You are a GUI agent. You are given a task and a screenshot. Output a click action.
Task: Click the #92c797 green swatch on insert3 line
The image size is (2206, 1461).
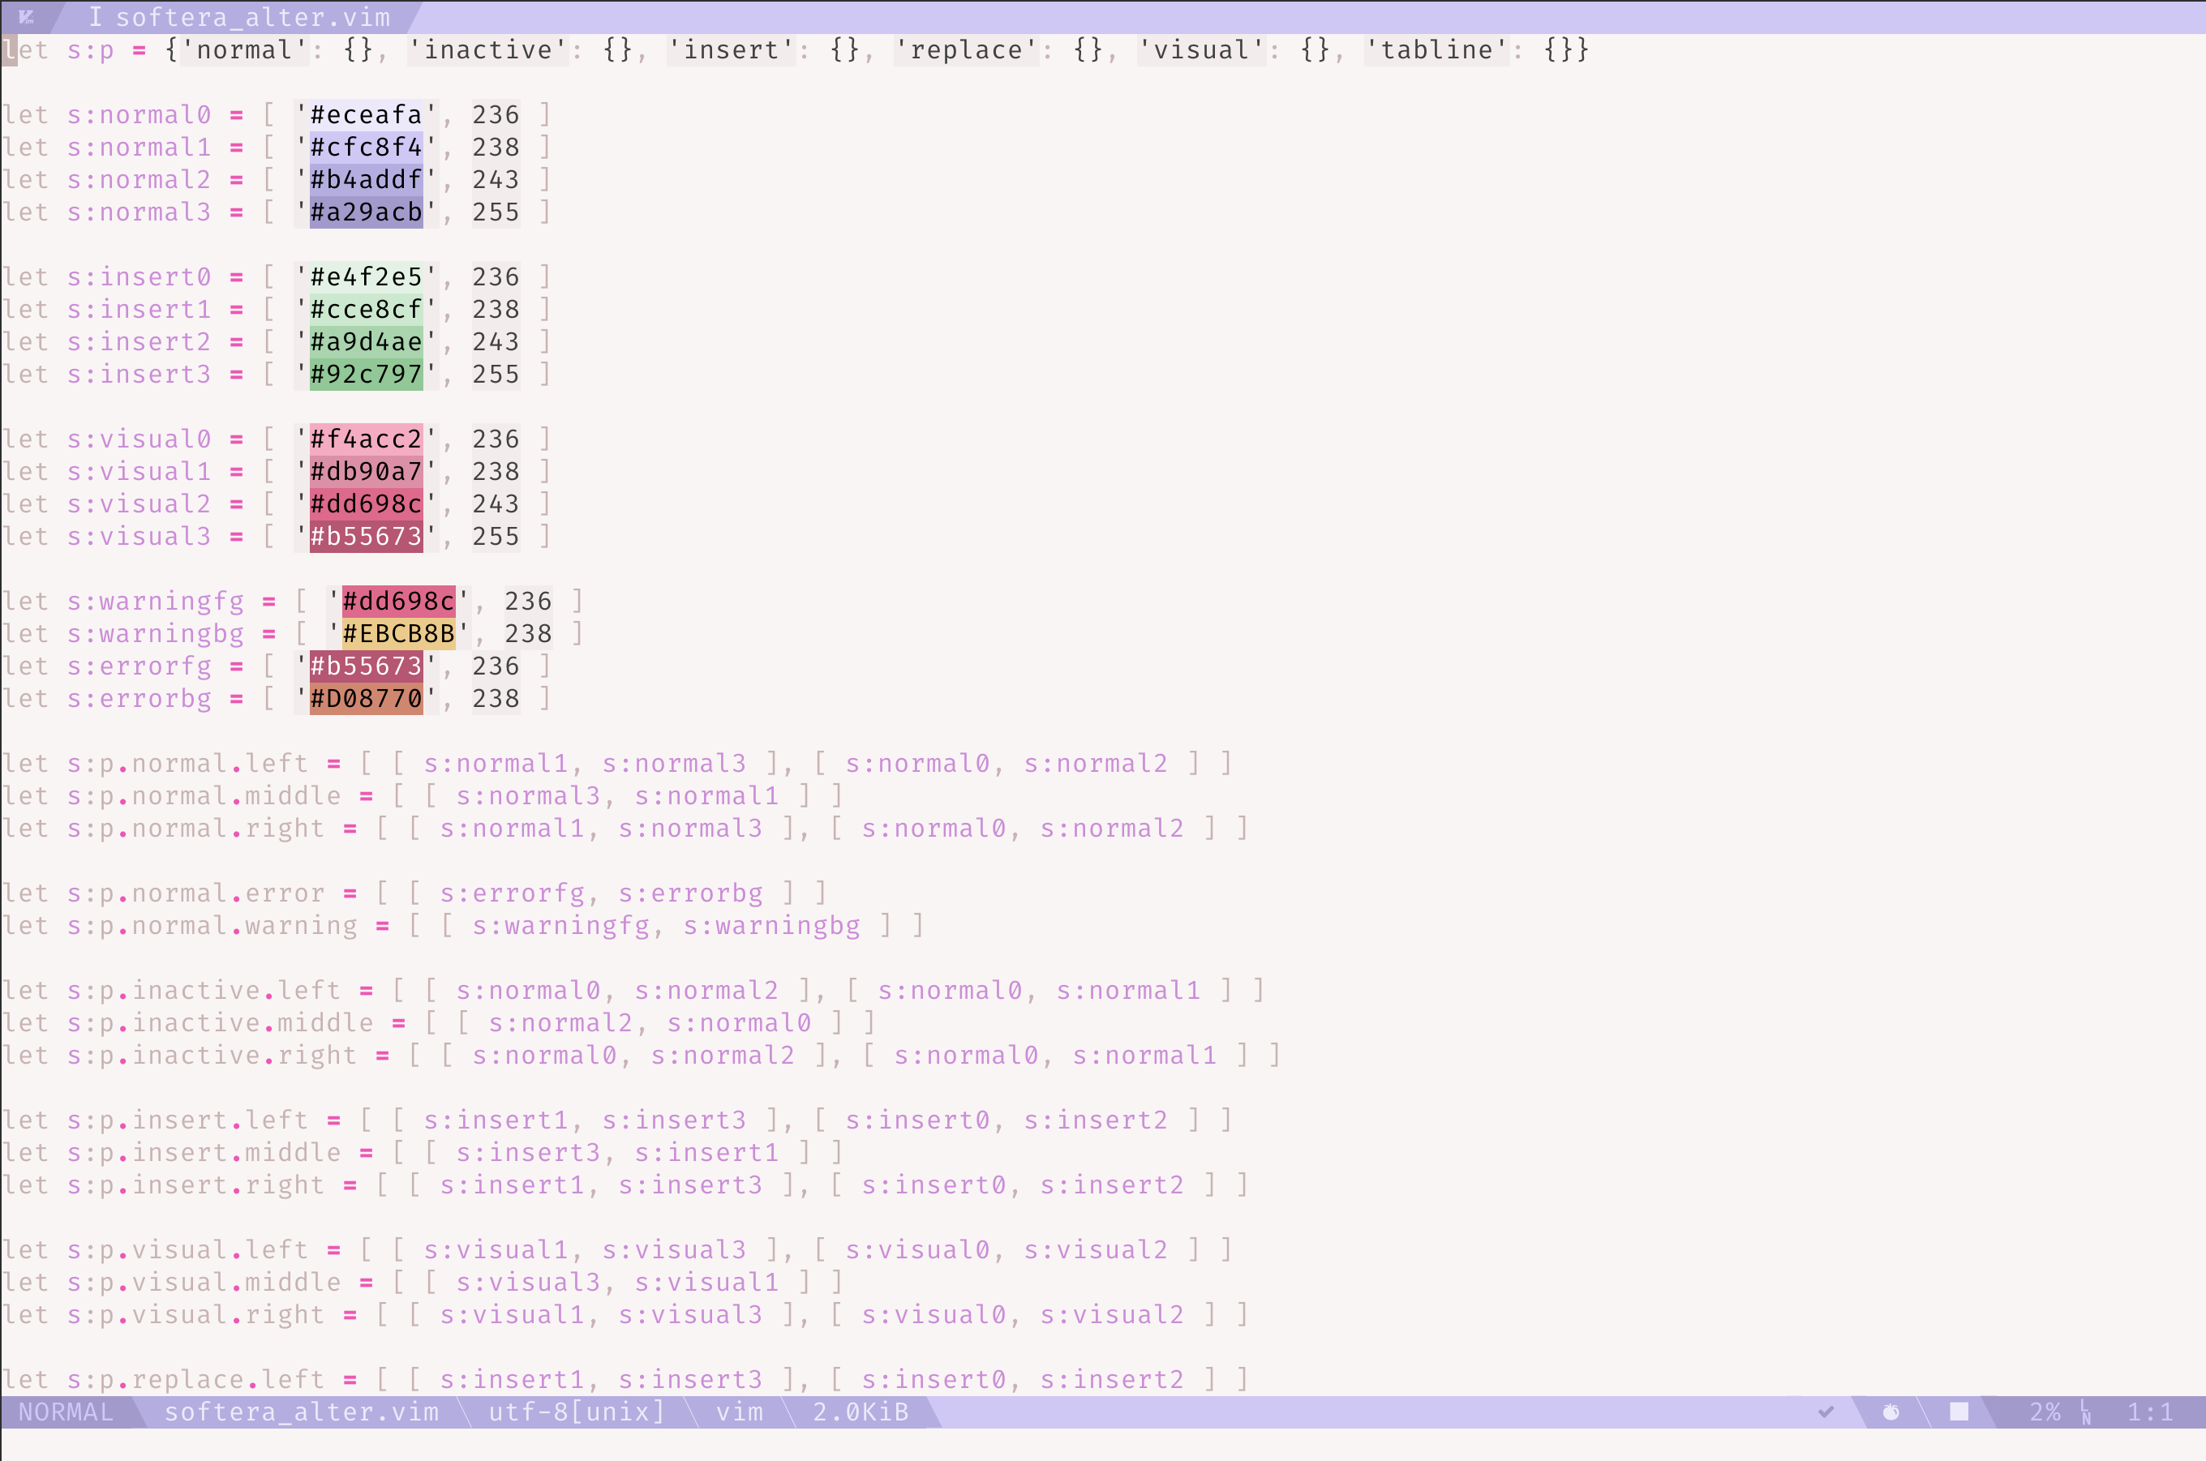[365, 374]
